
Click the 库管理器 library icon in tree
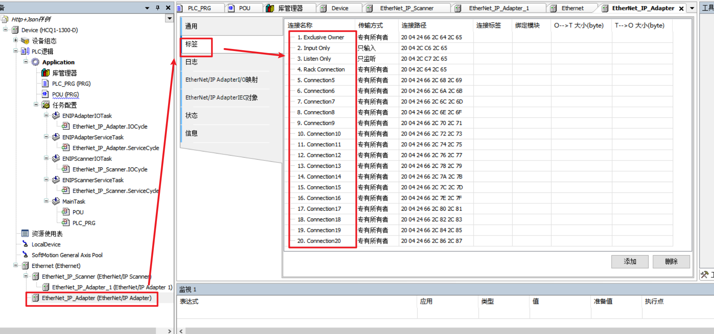45,73
